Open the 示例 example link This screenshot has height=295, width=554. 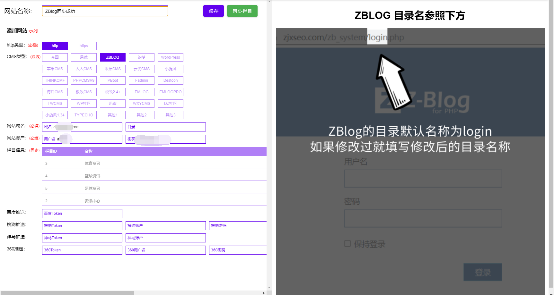33,31
